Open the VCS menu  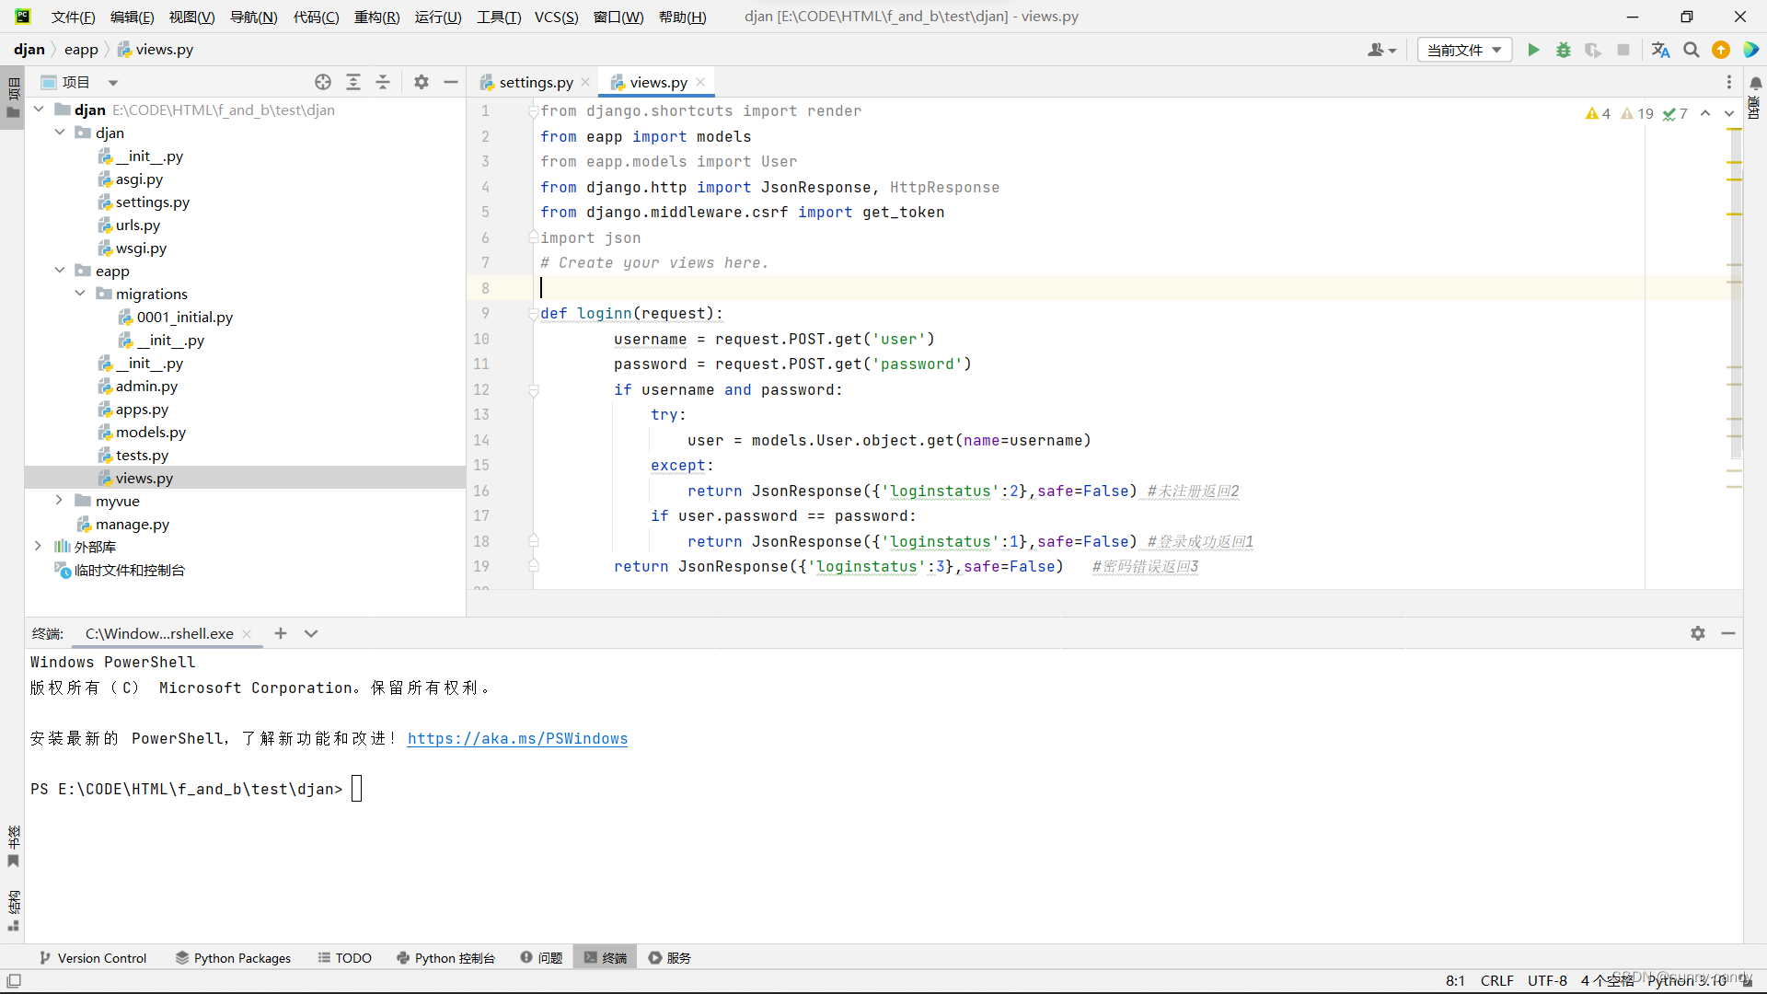pyautogui.click(x=556, y=17)
